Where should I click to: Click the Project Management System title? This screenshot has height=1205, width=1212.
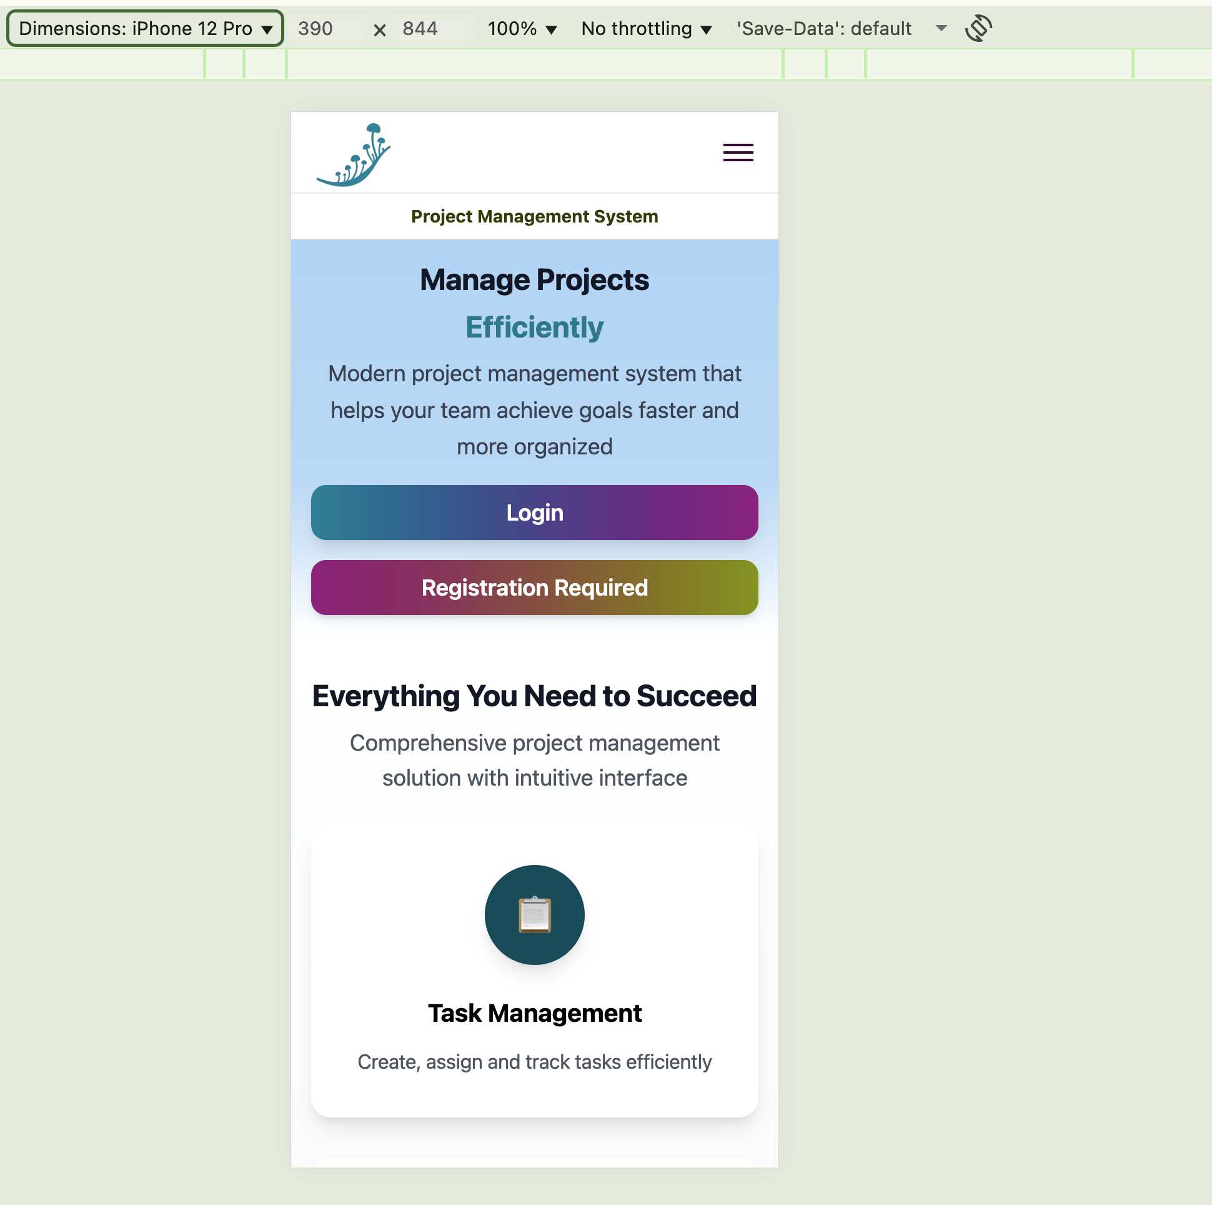point(535,216)
